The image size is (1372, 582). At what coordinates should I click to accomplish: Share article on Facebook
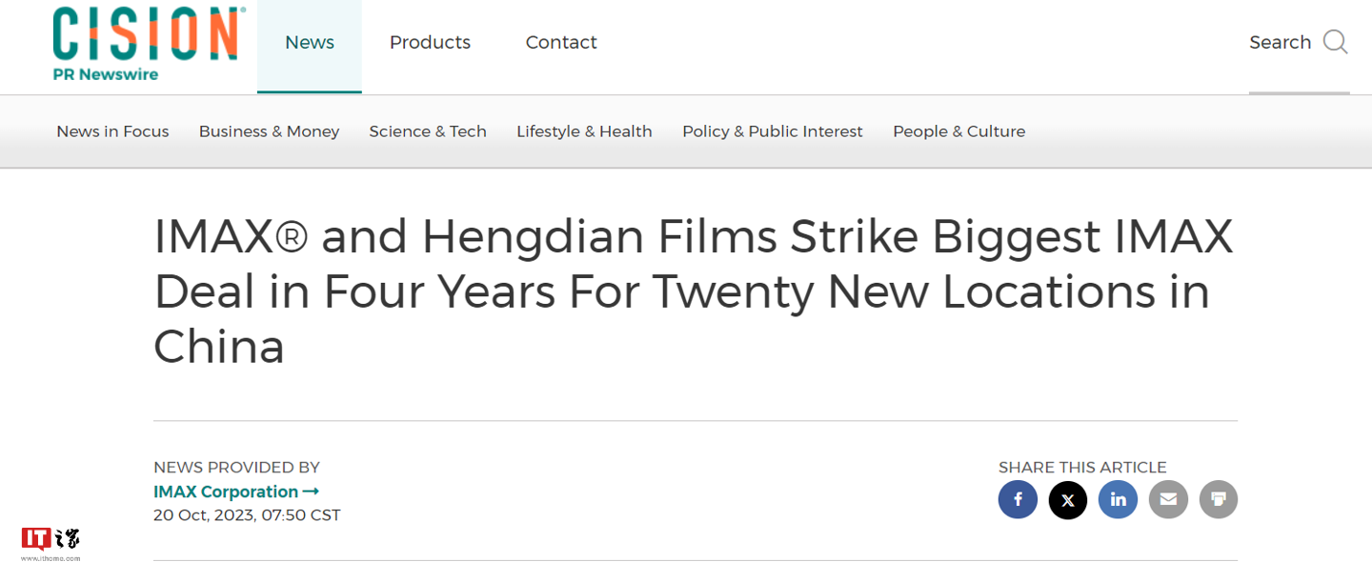coord(1018,499)
